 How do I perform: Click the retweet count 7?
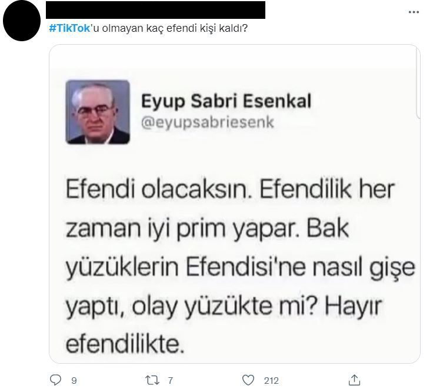click(x=171, y=381)
